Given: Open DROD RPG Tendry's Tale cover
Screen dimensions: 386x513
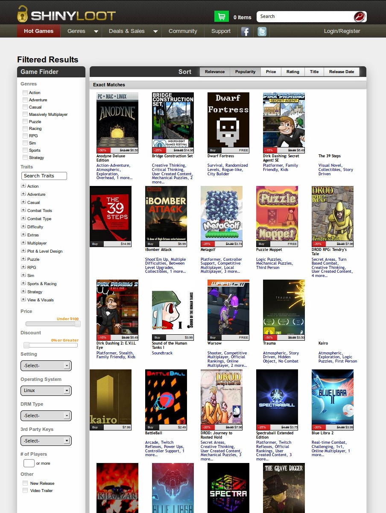Looking at the screenshot, I should 333,213.
